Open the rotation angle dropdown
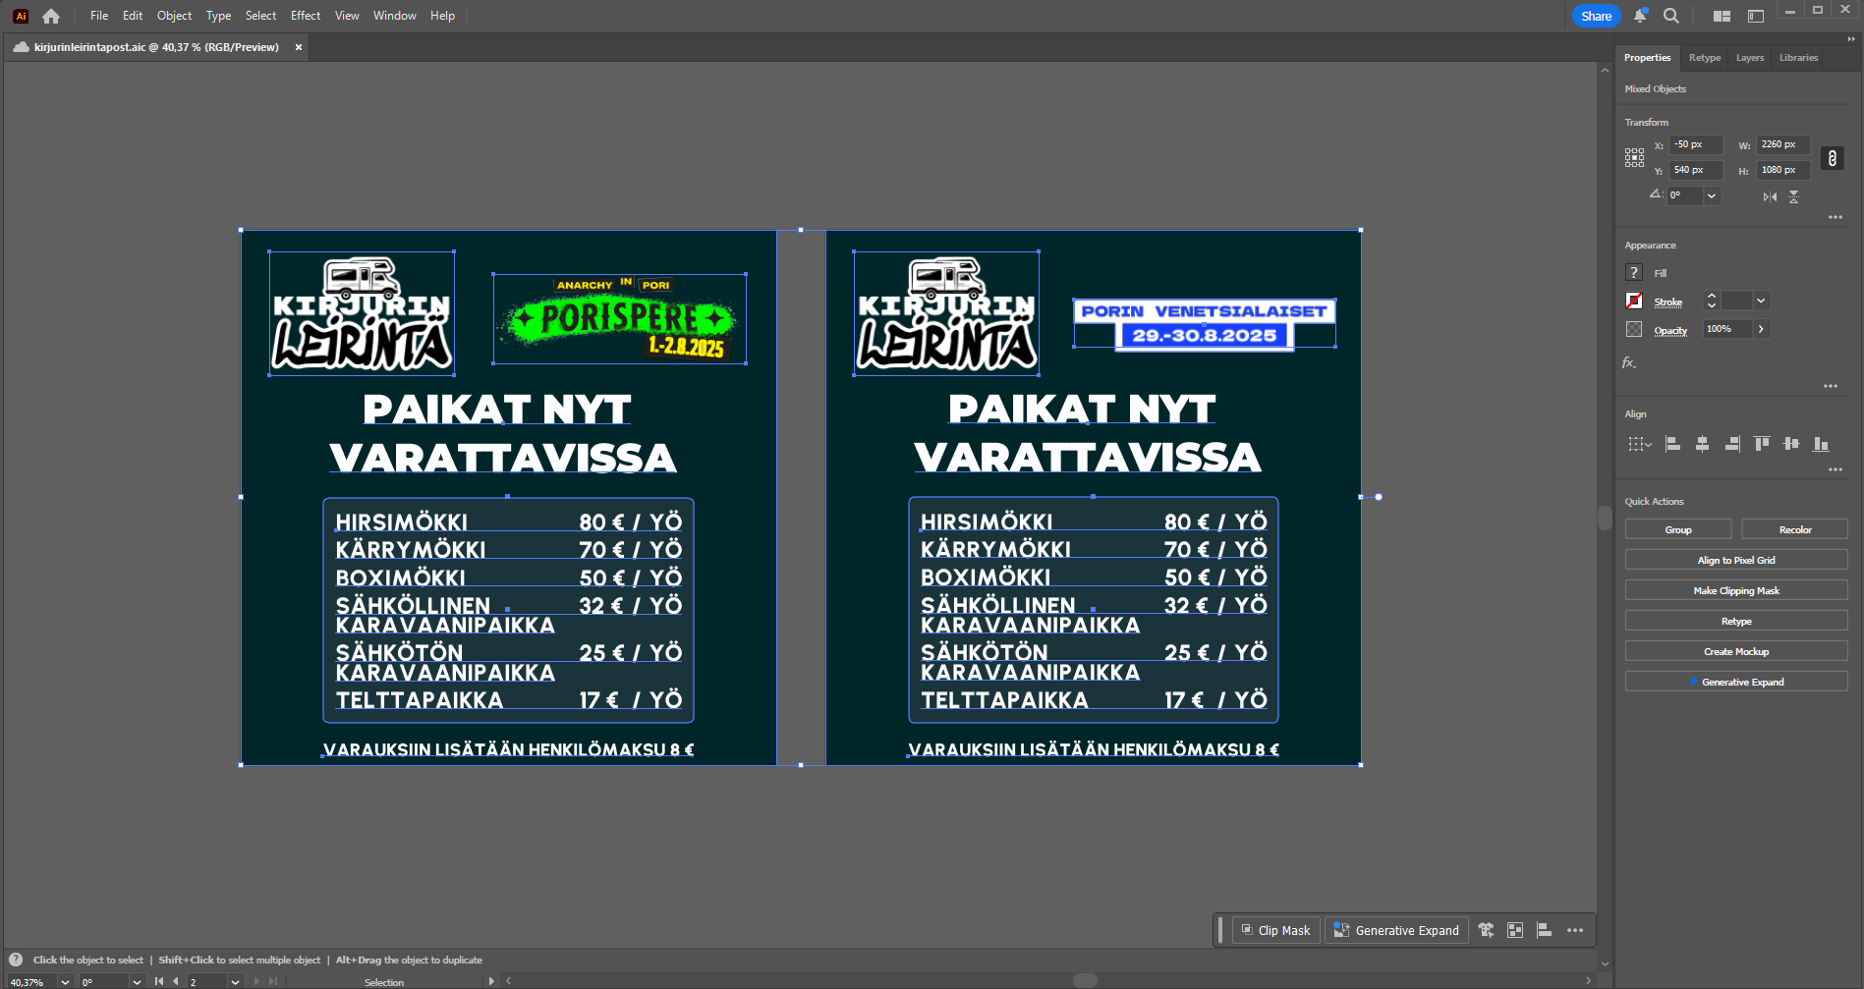Screen dimensions: 1864x989 click(x=1712, y=195)
